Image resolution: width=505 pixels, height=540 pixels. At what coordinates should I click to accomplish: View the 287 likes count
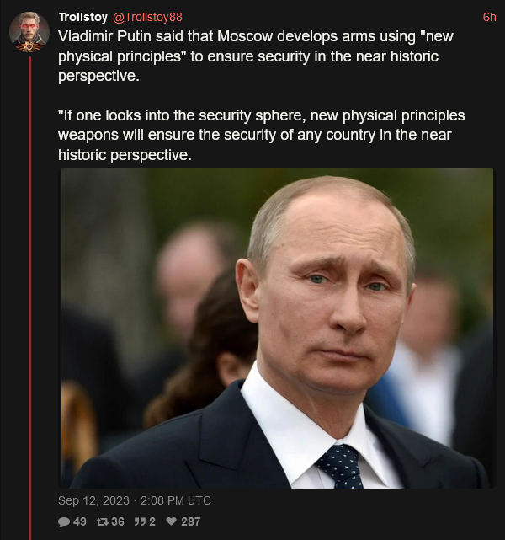point(190,521)
